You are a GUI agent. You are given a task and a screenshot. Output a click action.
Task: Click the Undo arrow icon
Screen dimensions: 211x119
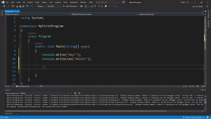click(27, 6)
